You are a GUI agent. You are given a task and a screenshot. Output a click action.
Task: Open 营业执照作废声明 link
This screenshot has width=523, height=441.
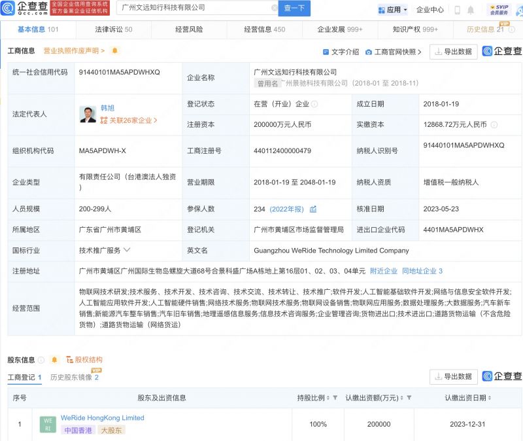74,51
